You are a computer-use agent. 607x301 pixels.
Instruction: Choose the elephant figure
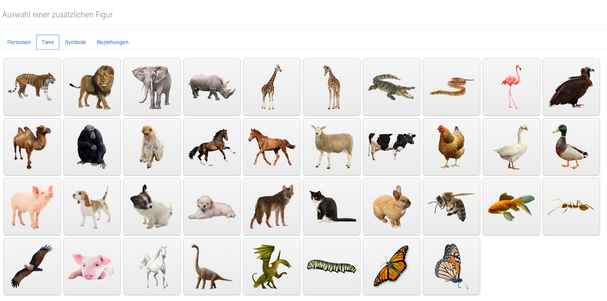(152, 87)
